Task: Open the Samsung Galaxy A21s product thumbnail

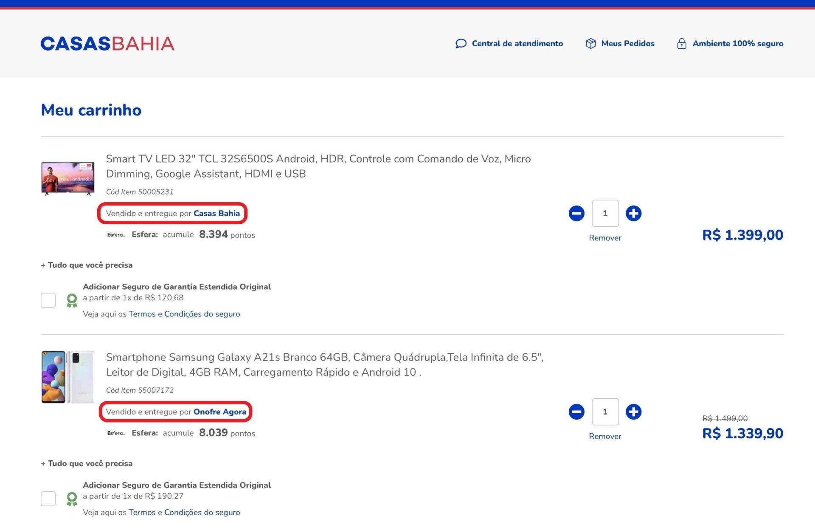Action: pyautogui.click(x=67, y=377)
